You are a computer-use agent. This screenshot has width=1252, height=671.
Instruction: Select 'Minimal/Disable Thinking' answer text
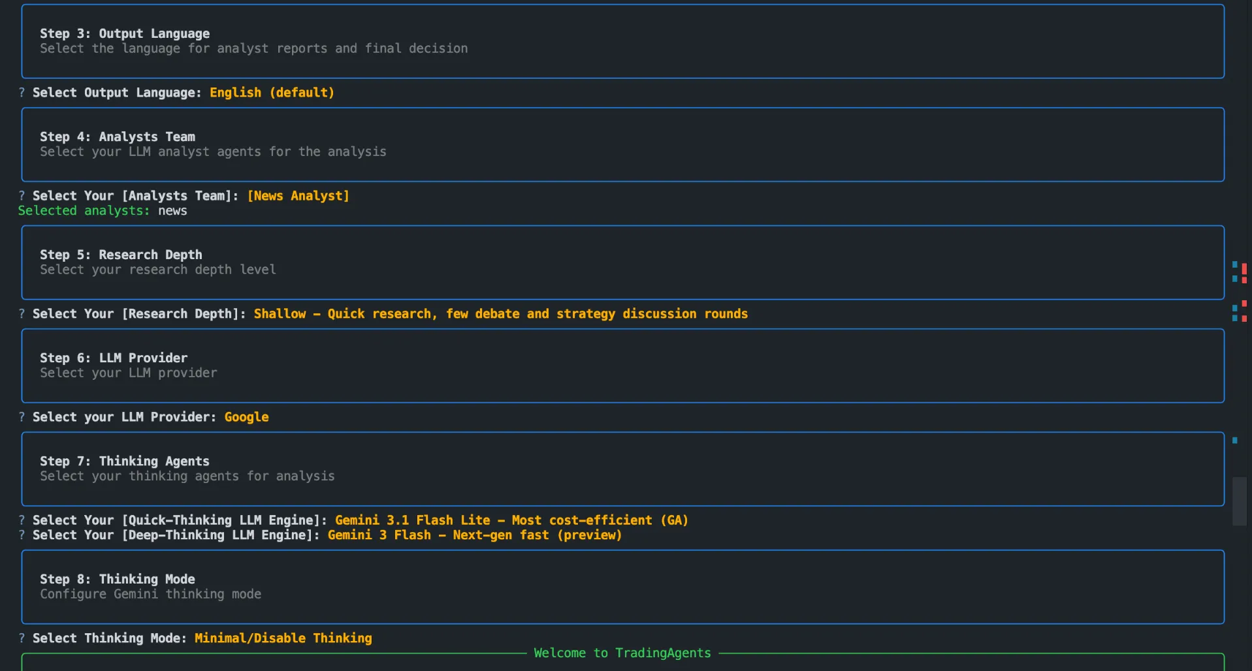(x=283, y=638)
